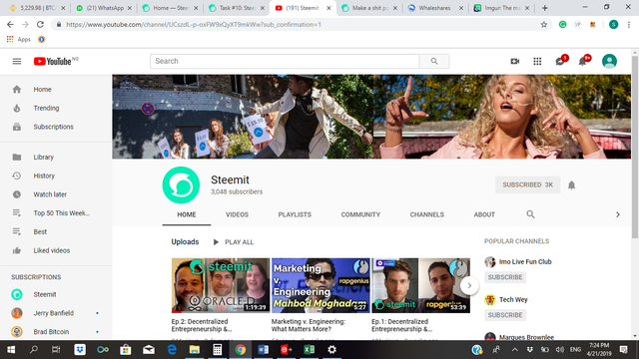Screen dimensions: 639x359
Task: Open Marketing v. Engineering video thumbnail
Action: [x=320, y=285]
